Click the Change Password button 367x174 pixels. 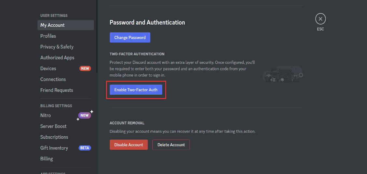(x=130, y=37)
